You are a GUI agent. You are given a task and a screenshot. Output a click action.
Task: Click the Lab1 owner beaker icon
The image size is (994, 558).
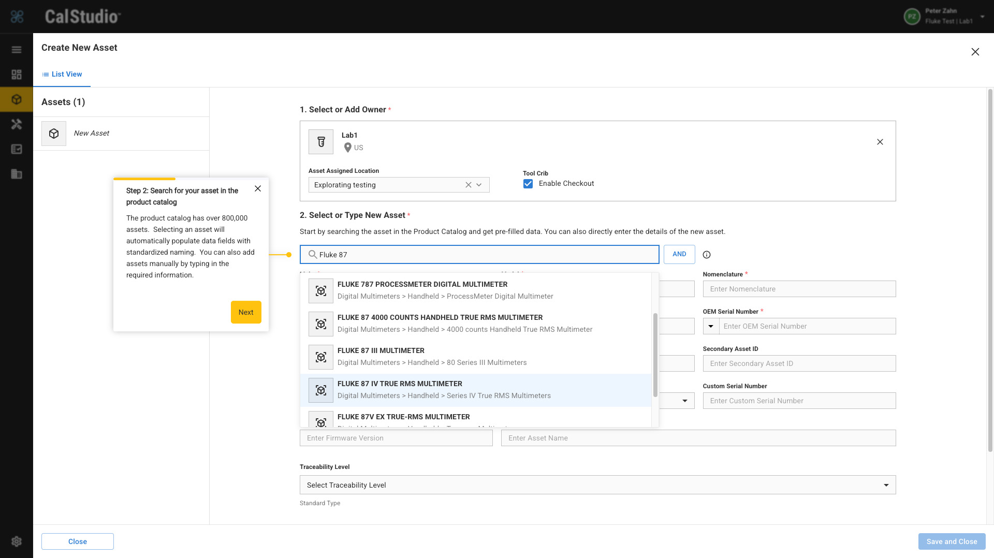[321, 142]
